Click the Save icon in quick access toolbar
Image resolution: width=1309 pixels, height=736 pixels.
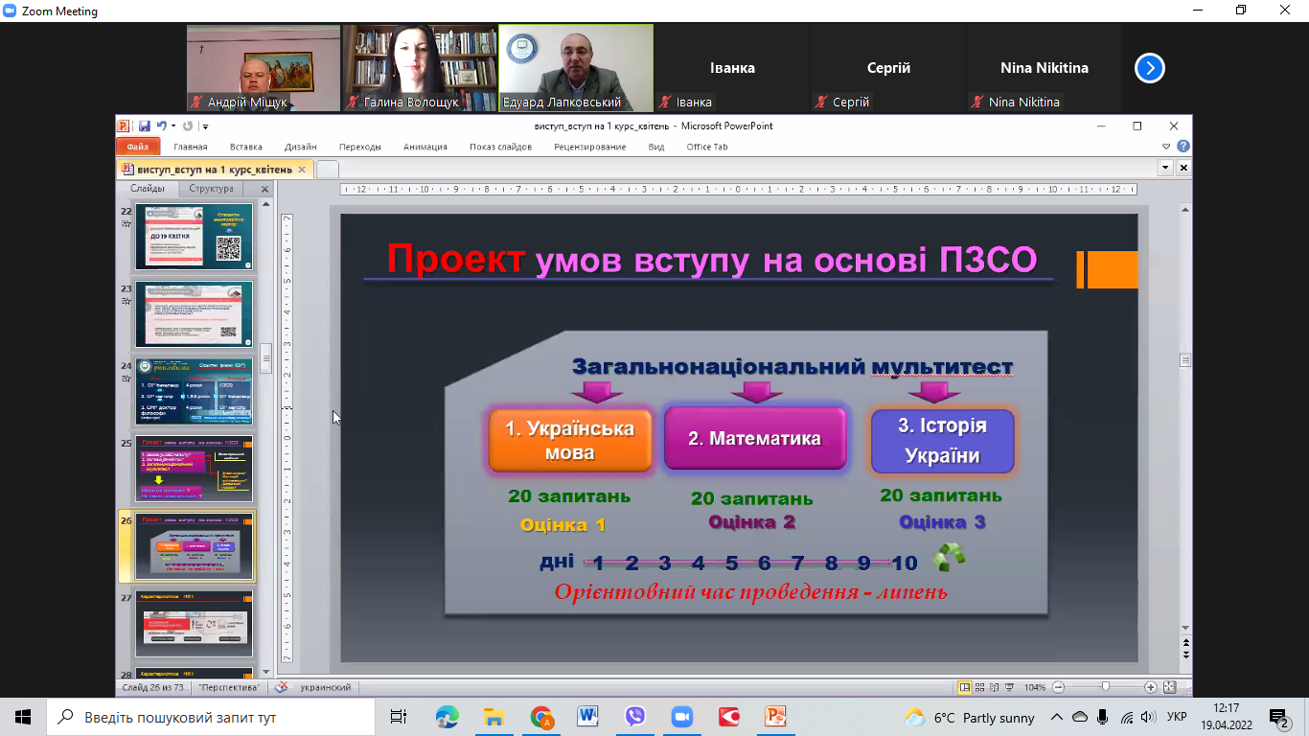(x=144, y=126)
